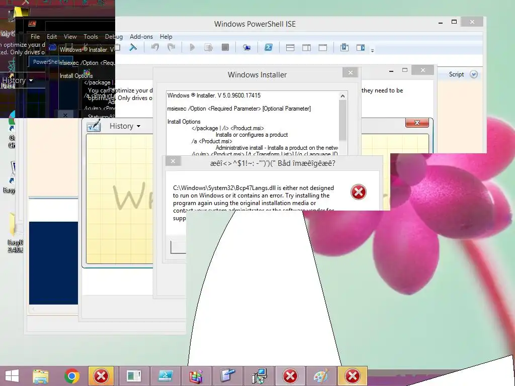This screenshot has height=386, width=515.
Task: Click the 'Administrative install' description line
Action: (277, 148)
